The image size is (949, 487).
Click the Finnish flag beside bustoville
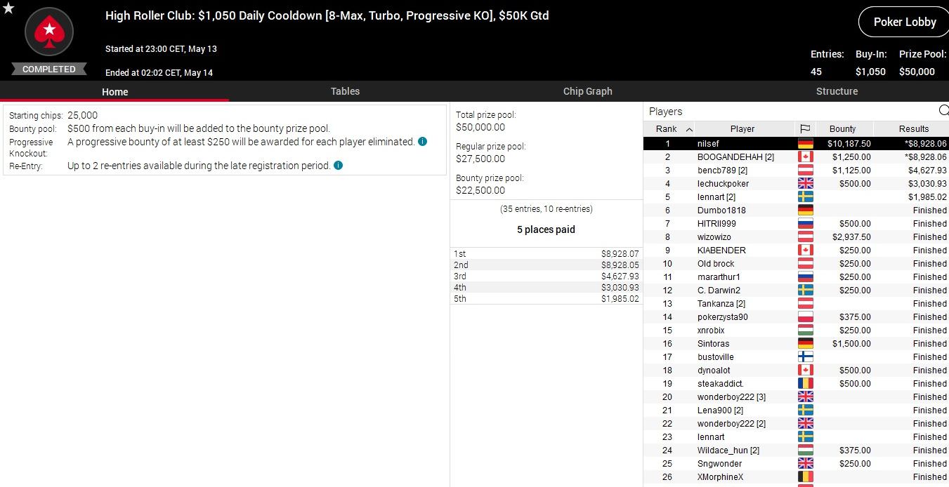pyautogui.click(x=805, y=357)
